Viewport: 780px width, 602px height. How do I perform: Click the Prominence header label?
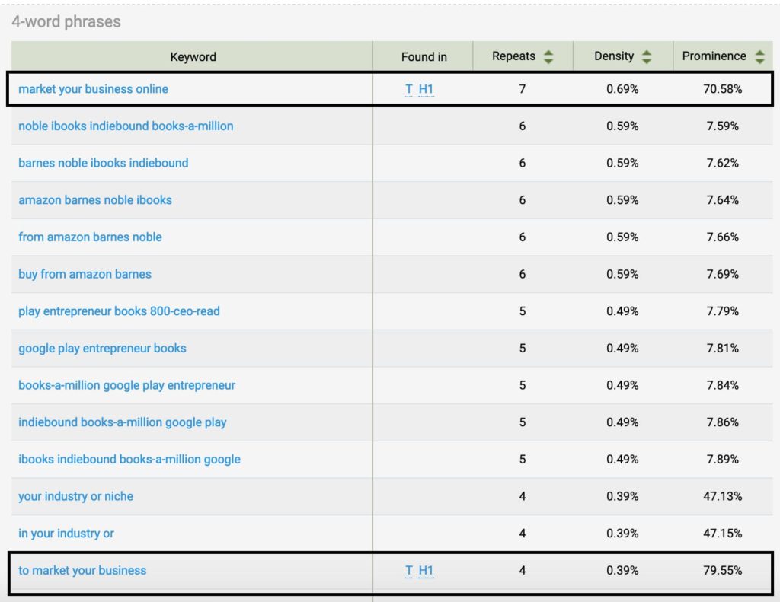click(714, 56)
